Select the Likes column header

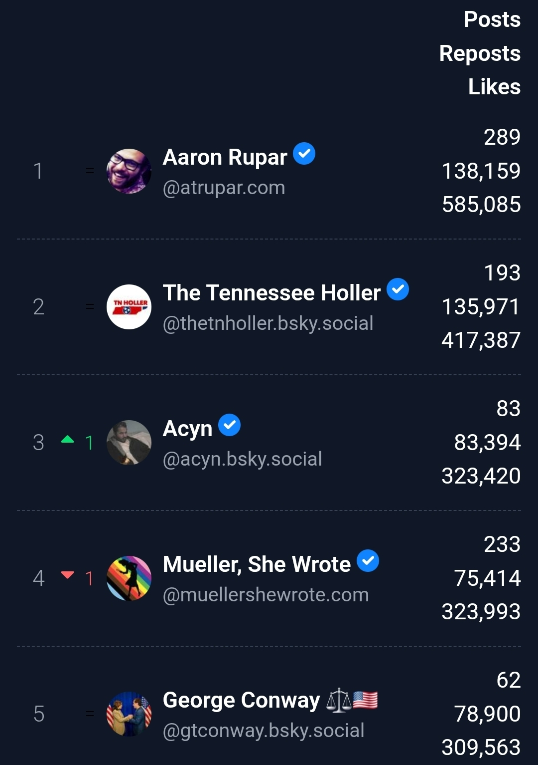[494, 87]
